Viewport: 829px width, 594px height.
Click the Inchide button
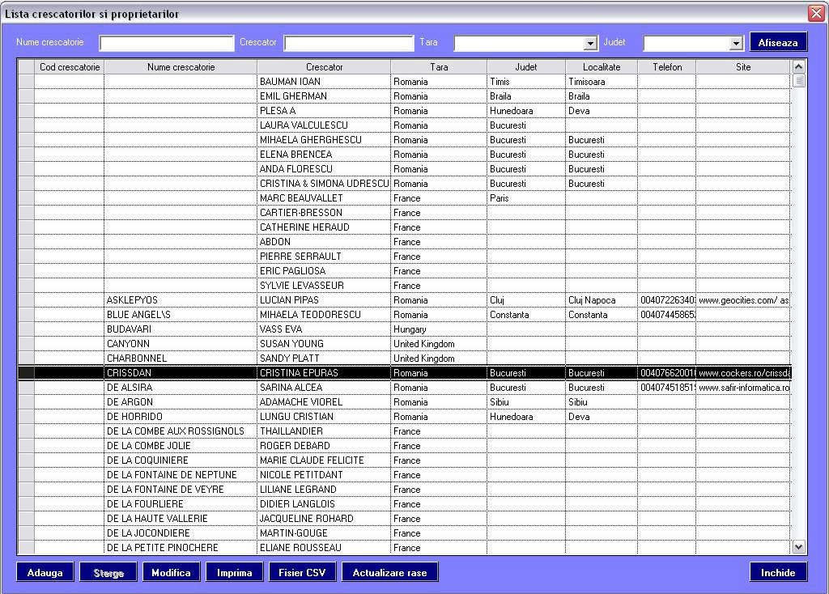(778, 572)
